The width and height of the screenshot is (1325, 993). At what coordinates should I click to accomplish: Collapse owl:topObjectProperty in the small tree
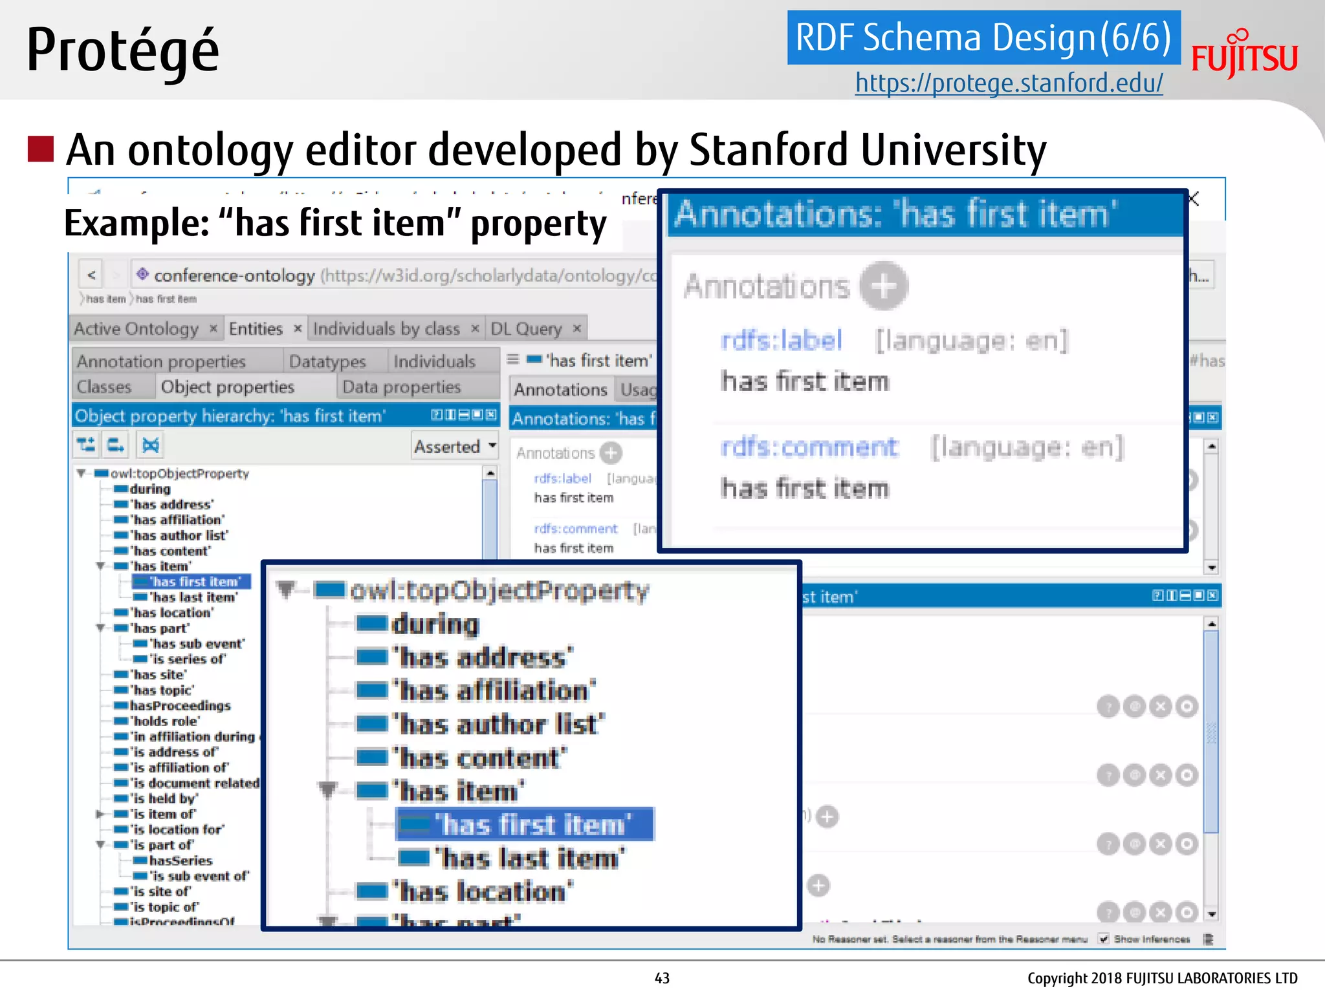click(x=82, y=473)
